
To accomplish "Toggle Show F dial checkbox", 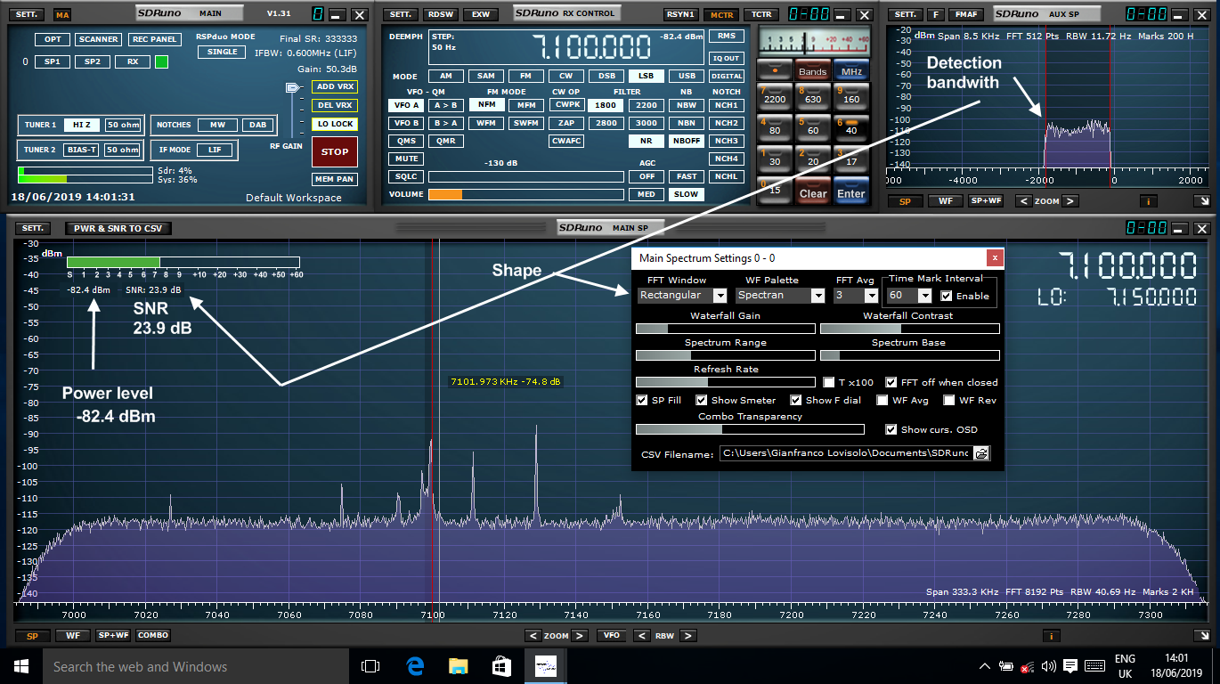I will (797, 400).
